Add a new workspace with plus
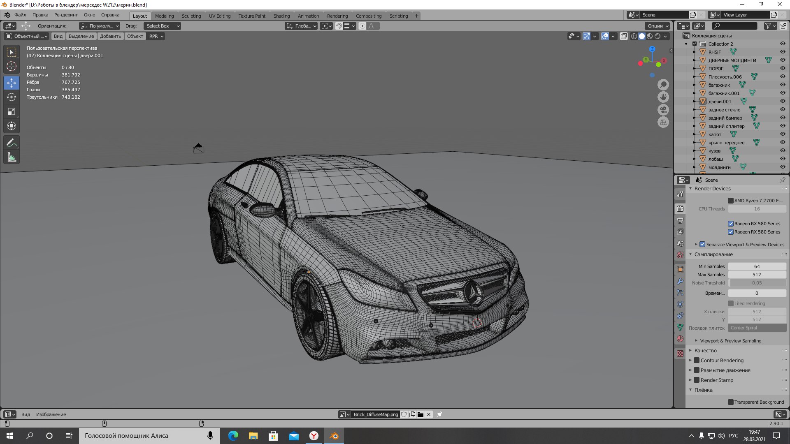 [x=416, y=16]
